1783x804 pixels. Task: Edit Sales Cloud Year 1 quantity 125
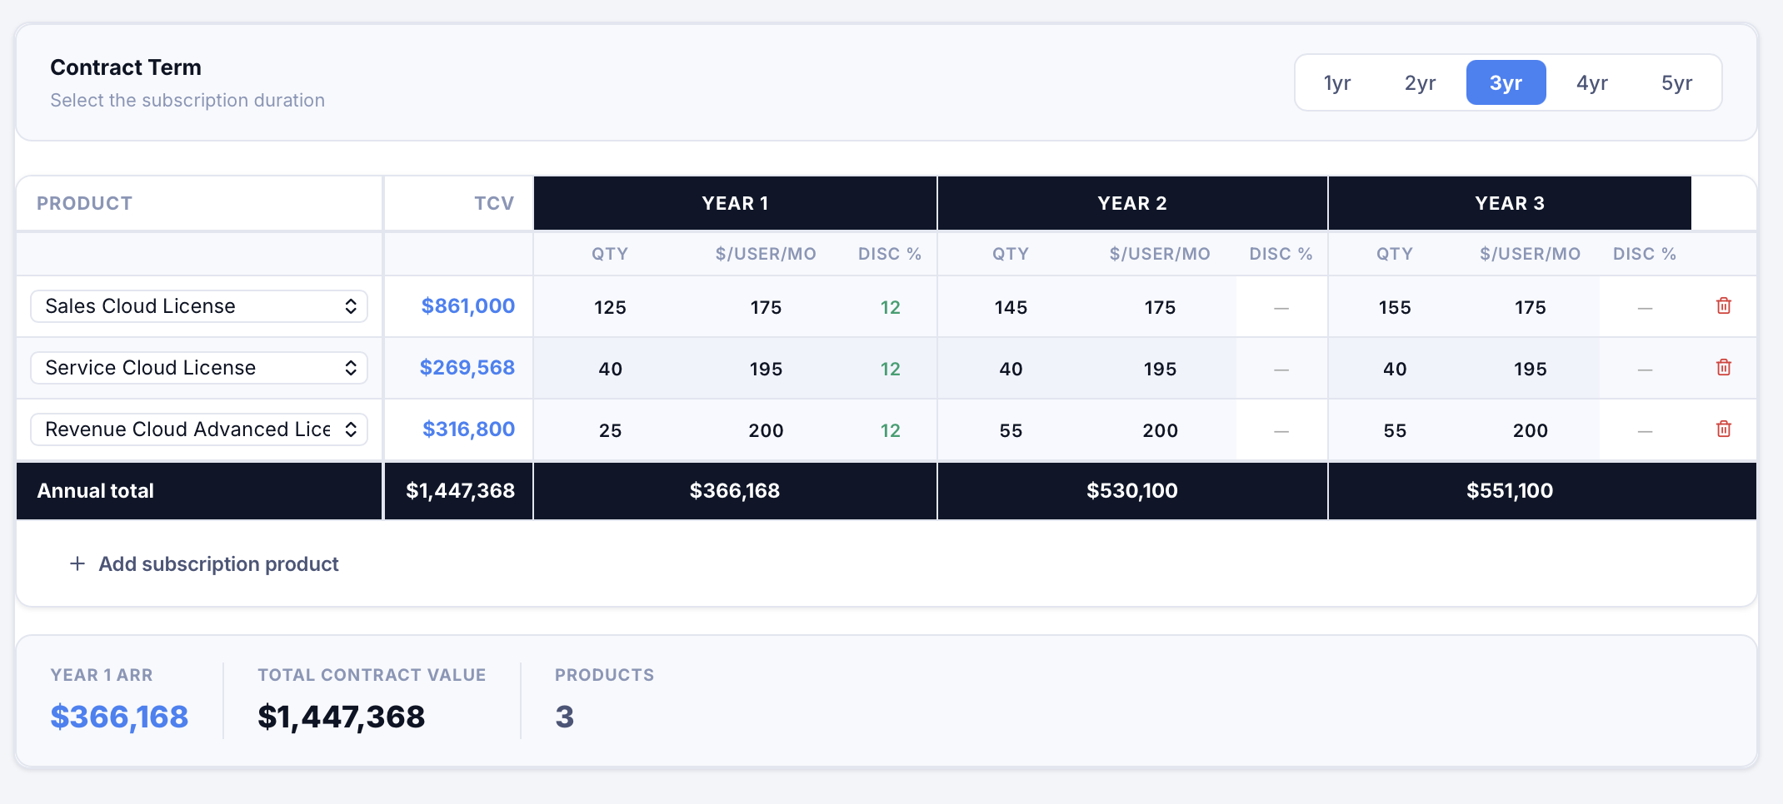tap(610, 307)
